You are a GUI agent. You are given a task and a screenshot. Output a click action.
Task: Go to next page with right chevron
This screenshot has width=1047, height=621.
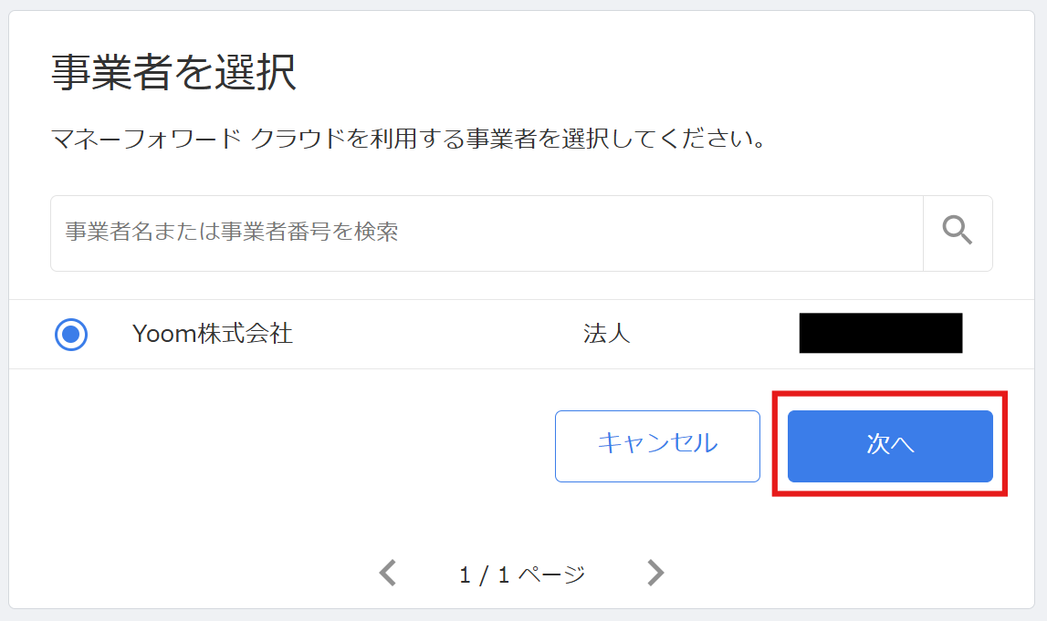655,574
